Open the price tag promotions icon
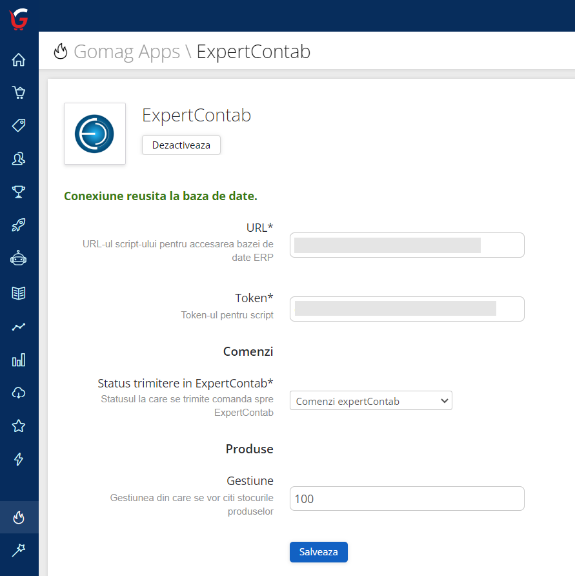Image resolution: width=575 pixels, height=576 pixels. [19, 125]
